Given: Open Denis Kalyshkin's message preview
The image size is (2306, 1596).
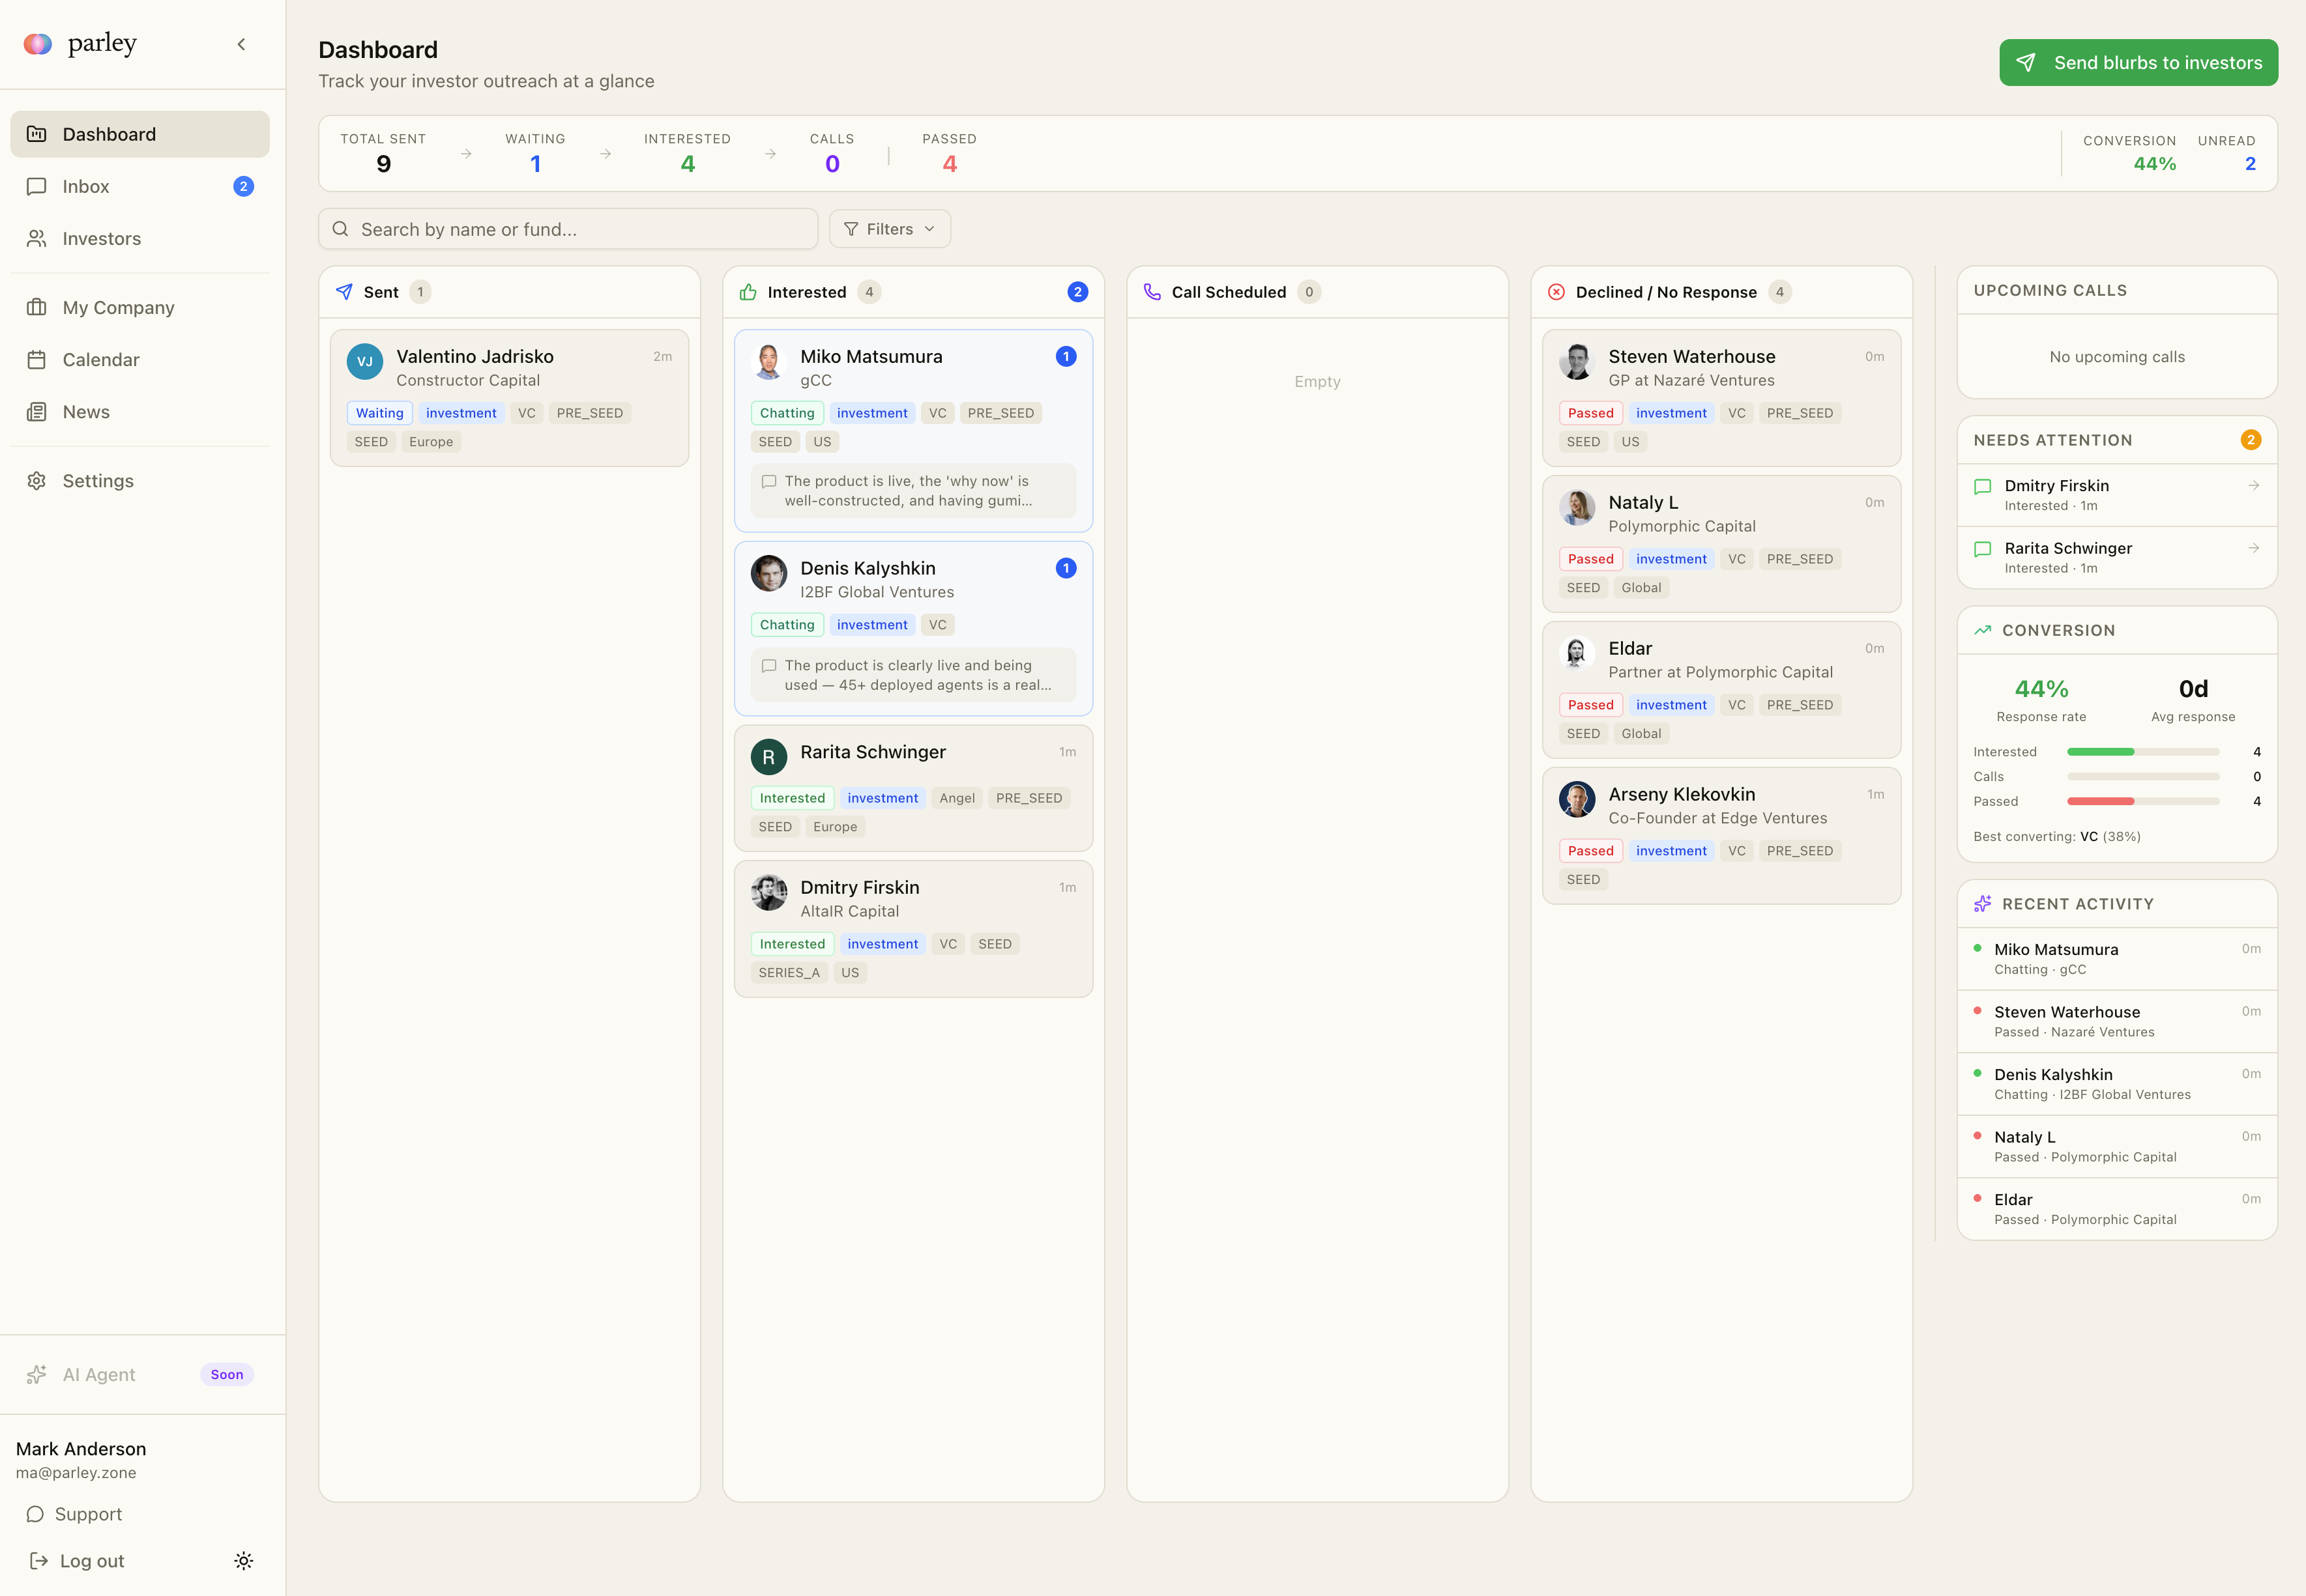Looking at the screenshot, I should [913, 675].
